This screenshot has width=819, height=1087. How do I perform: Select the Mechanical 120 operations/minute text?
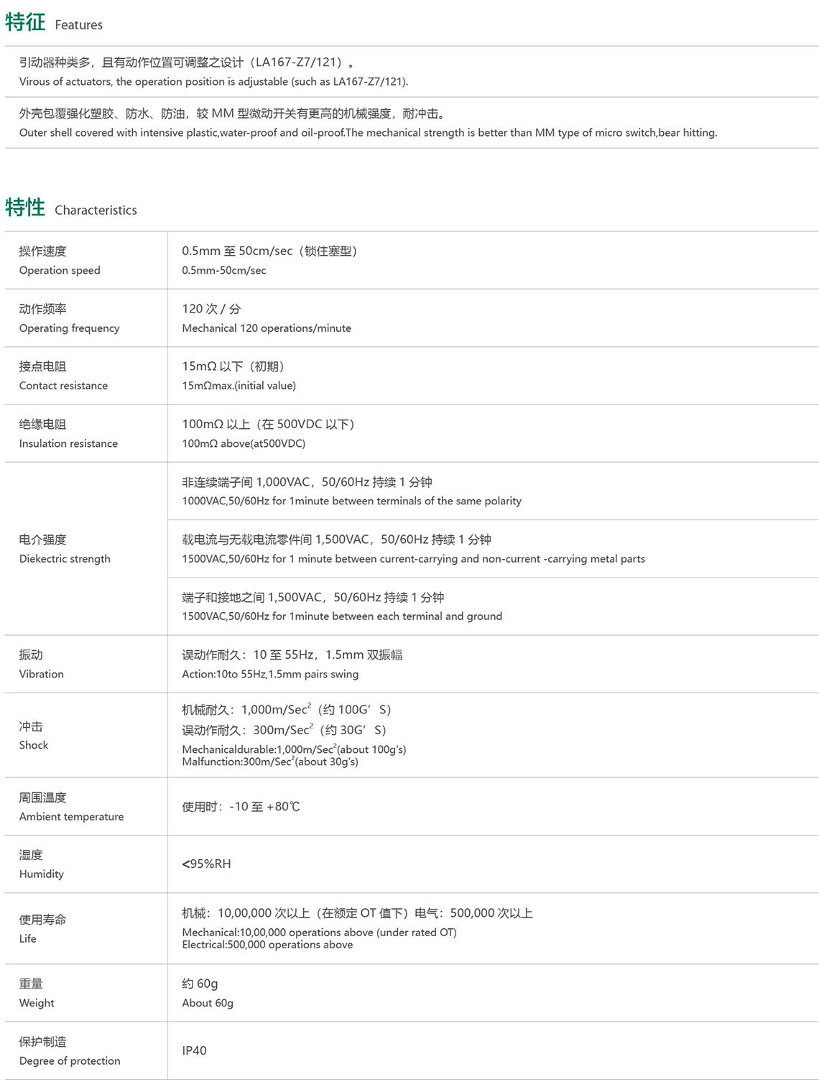[267, 328]
